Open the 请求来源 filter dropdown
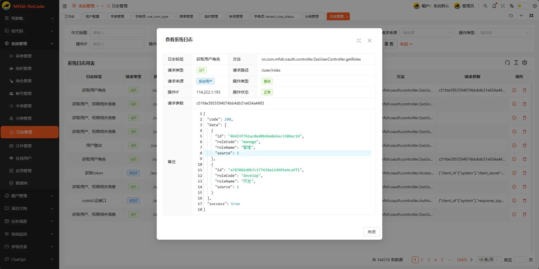This screenshot has width=539, height=269. click(x=426, y=33)
